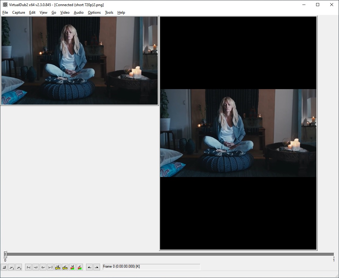Click the input video pane

tap(80, 61)
